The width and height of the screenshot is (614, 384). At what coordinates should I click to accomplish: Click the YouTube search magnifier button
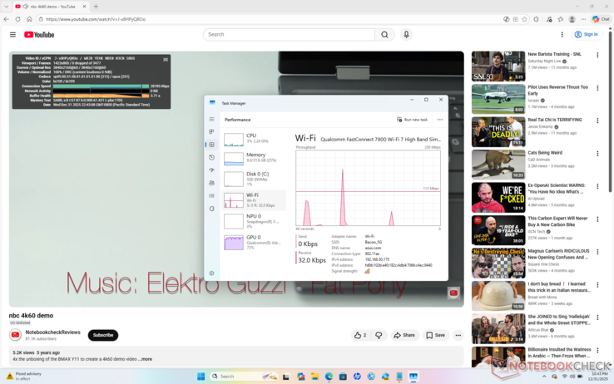[x=384, y=34]
